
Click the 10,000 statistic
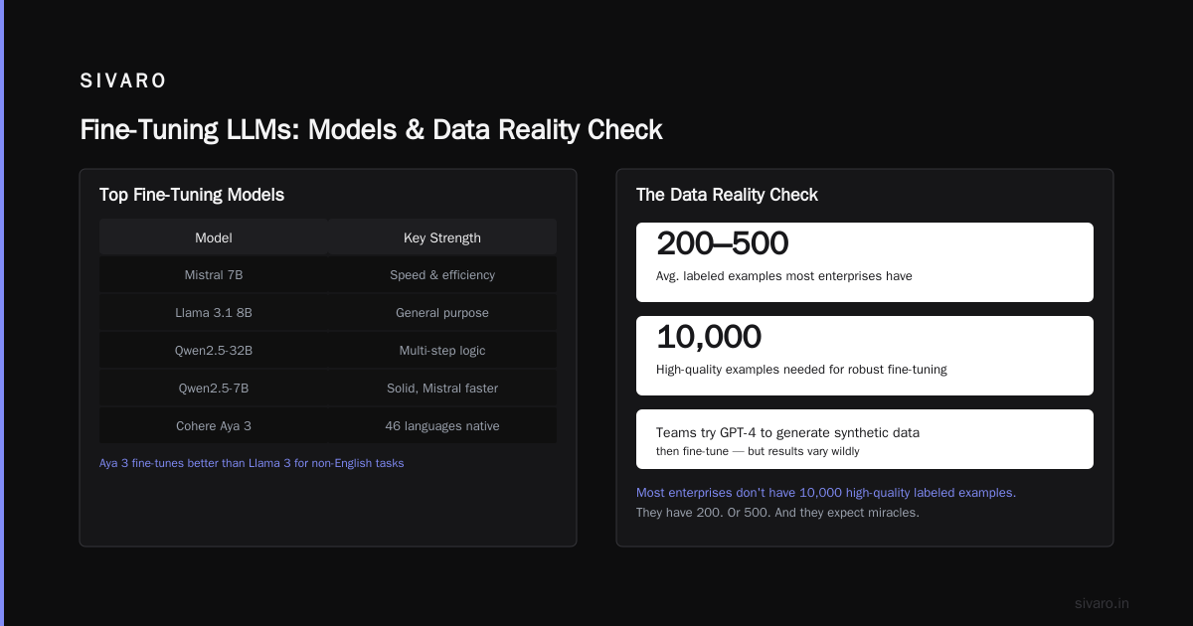pos(708,338)
